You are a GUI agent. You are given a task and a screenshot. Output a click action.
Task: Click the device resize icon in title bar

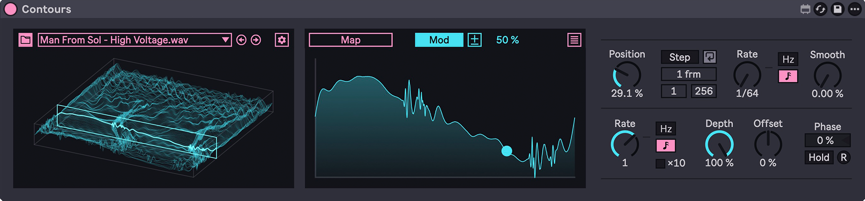click(806, 9)
